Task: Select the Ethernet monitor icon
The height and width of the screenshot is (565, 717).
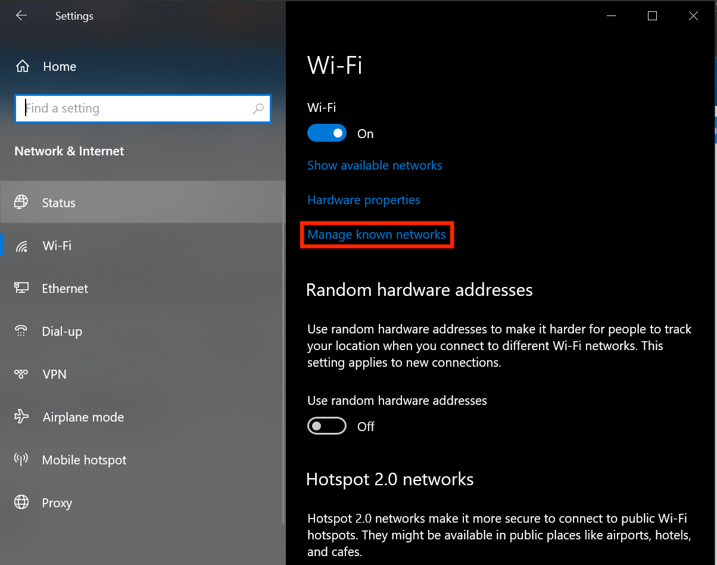Action: (x=21, y=289)
